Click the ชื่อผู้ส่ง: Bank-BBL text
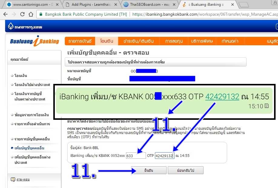This screenshot has width=278, height=188. tap(84, 148)
